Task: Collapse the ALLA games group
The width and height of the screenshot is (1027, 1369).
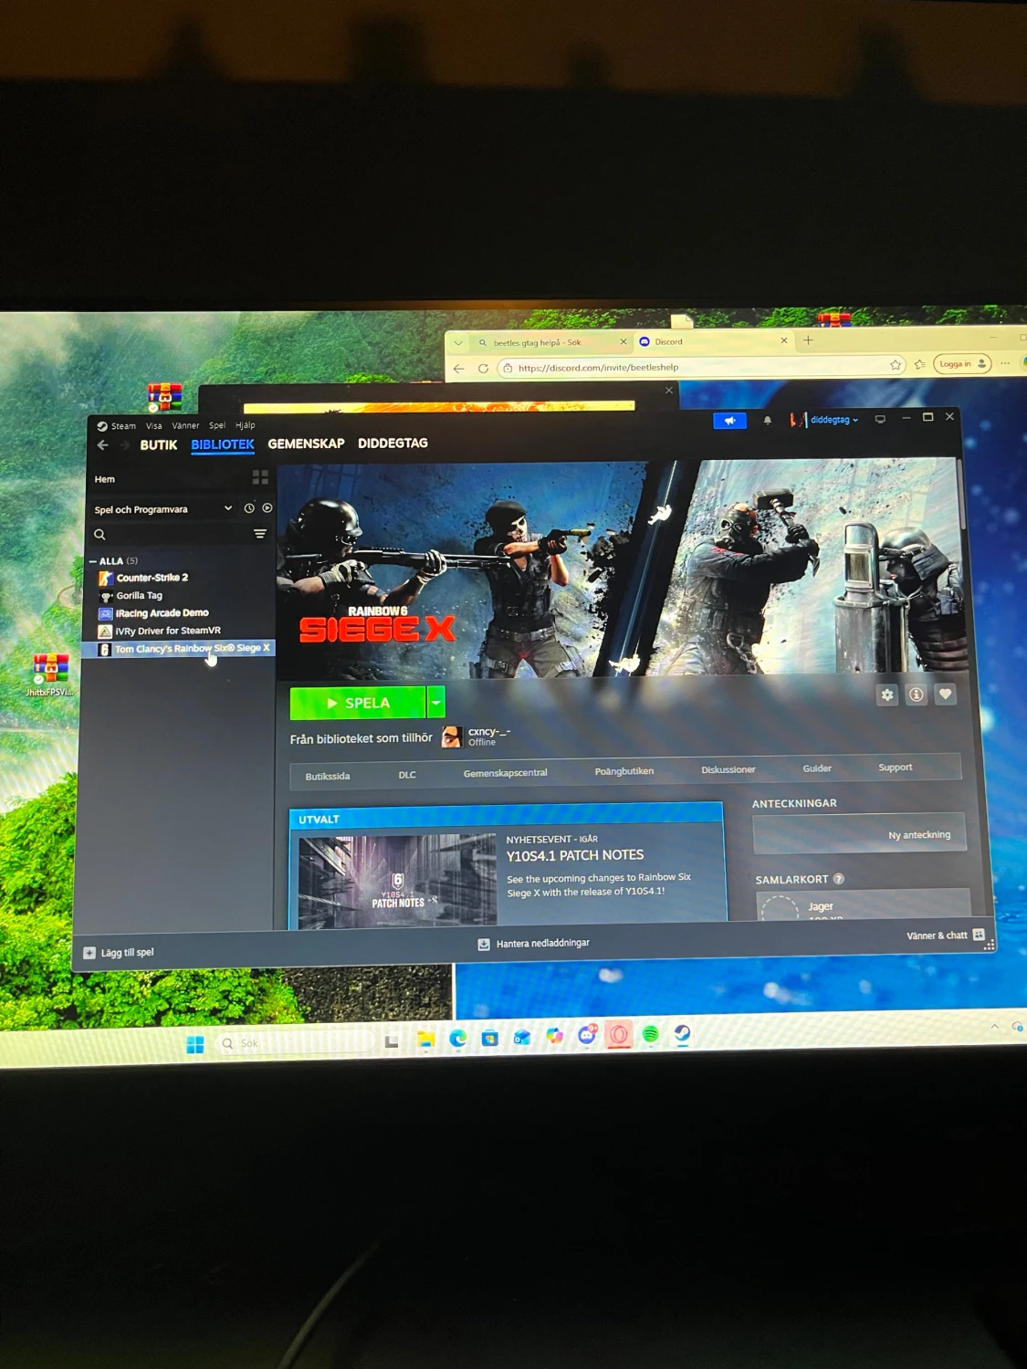Action: click(x=94, y=560)
